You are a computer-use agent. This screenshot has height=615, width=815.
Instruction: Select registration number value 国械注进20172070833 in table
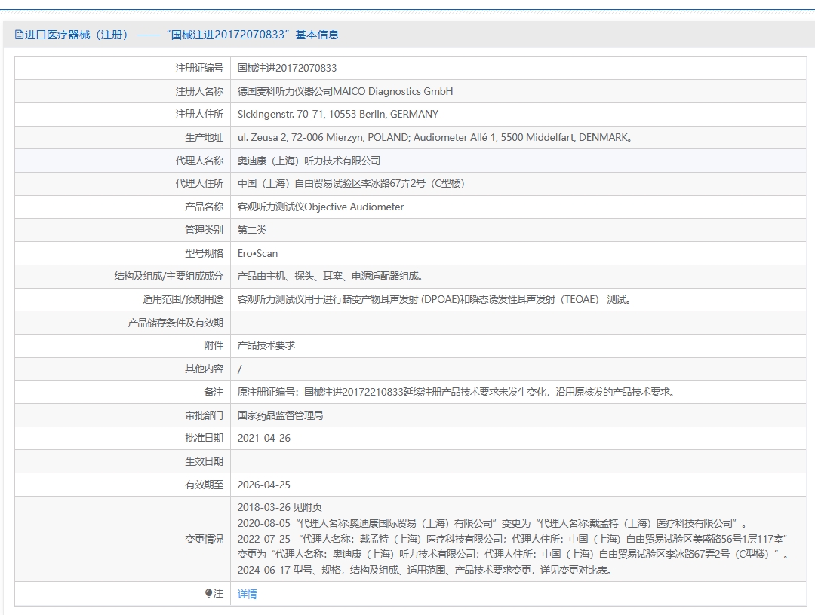click(287, 68)
